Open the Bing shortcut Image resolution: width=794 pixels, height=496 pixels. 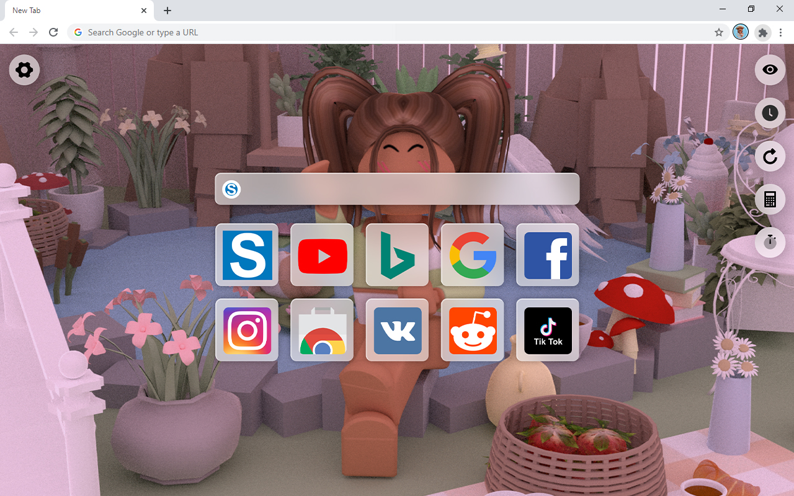click(x=397, y=255)
